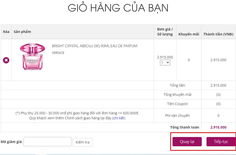Image resolution: width=236 pixels, height=155 pixels.
Task: Select the VERSACE brand text under the product
Action: (x=58, y=53)
